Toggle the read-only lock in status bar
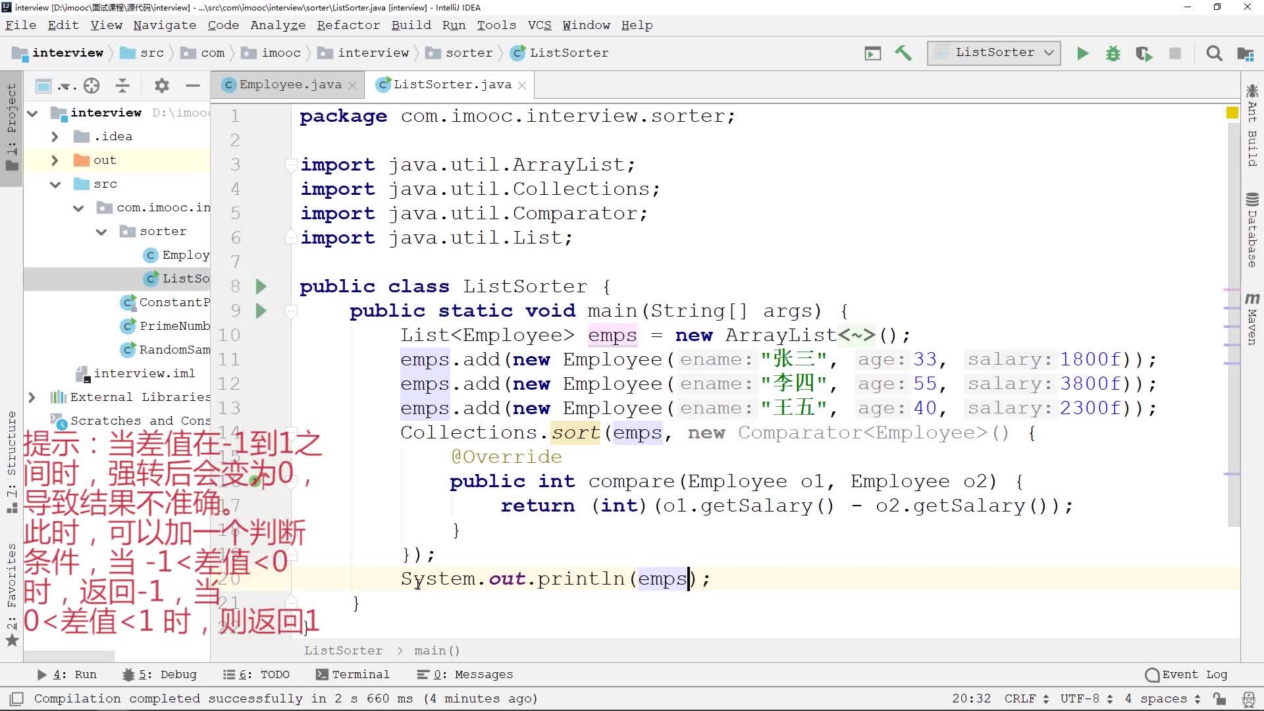Screen dimensions: 1264x711 pos(1219,698)
